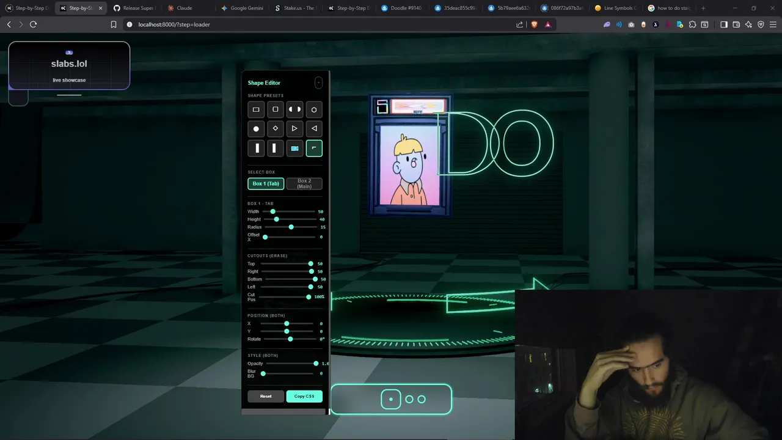Go back in browser history
This screenshot has height=440, width=782.
(9, 24)
